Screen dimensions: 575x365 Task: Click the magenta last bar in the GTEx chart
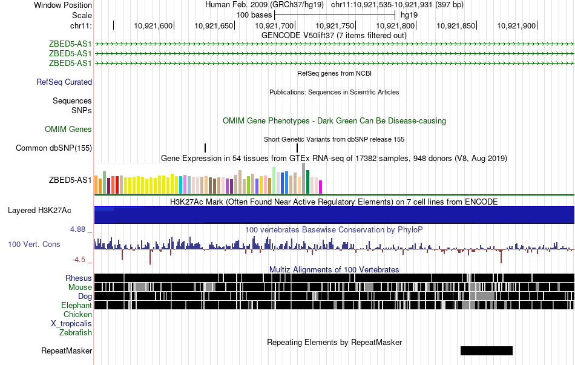point(321,187)
